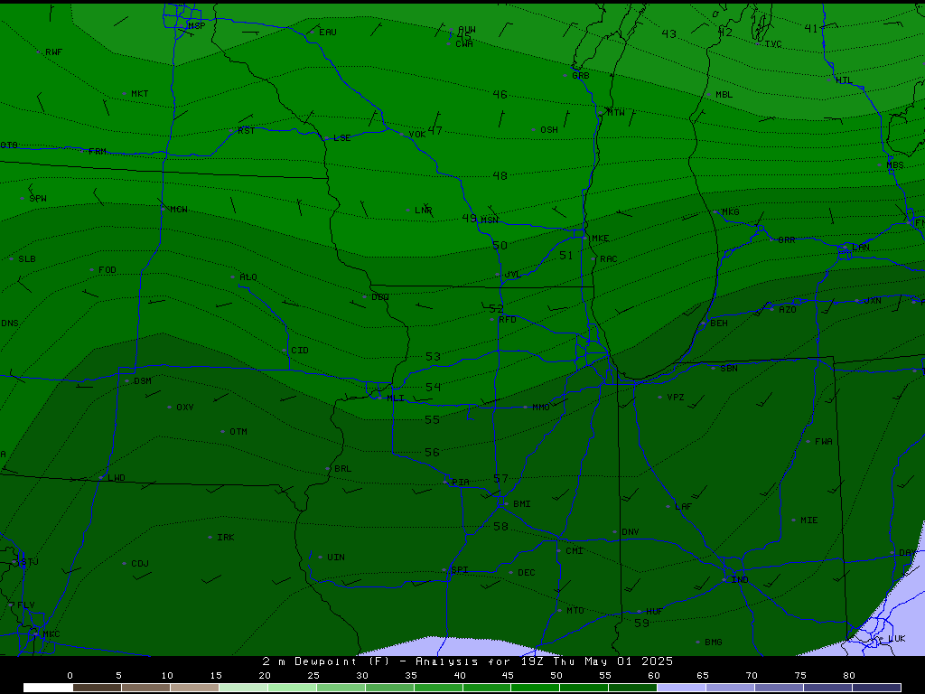This screenshot has width=925, height=694.
Task: Click the OSH station label
Action: coord(549,130)
